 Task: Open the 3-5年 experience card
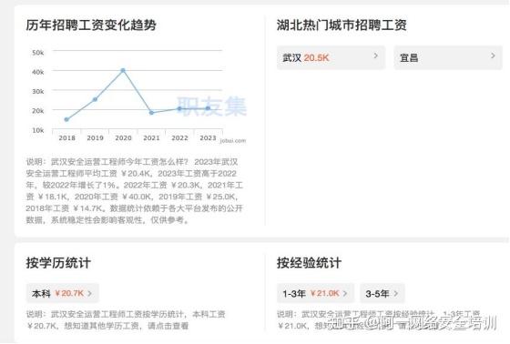pos(382,293)
